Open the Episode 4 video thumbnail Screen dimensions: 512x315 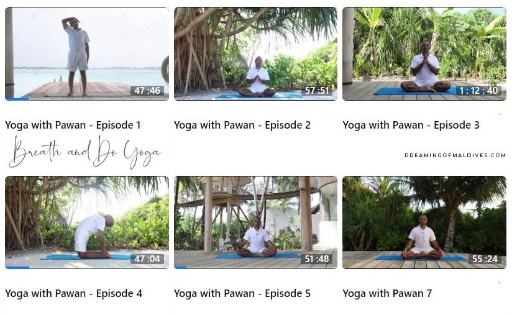[x=87, y=222]
